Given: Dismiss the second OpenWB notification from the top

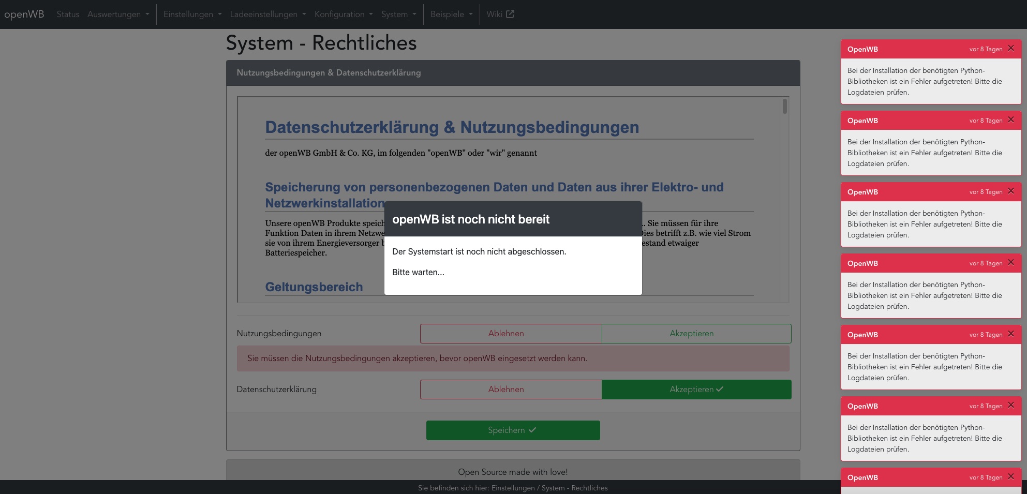Looking at the screenshot, I should point(1010,119).
